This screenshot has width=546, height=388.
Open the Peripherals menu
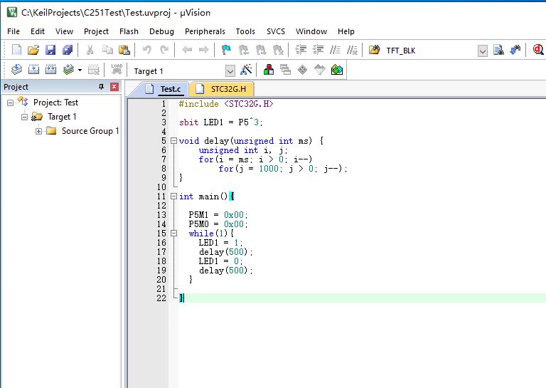click(x=205, y=31)
